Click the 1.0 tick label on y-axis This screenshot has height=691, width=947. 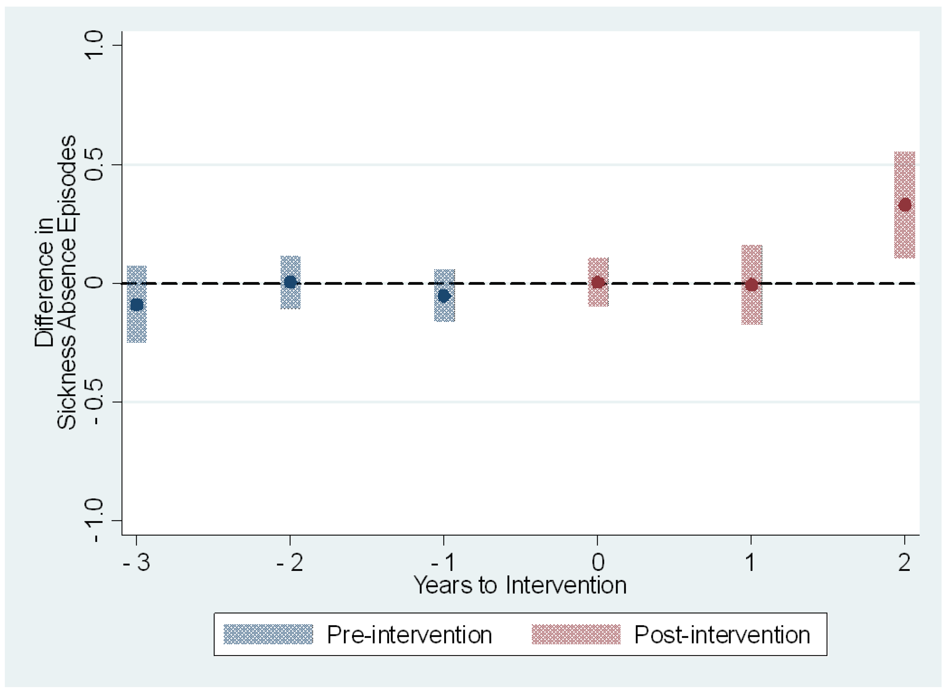(x=95, y=45)
